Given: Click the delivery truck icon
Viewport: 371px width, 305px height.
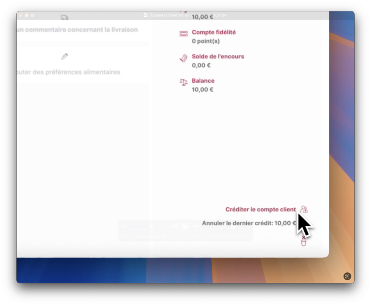Looking at the screenshot, I should pos(64,17).
